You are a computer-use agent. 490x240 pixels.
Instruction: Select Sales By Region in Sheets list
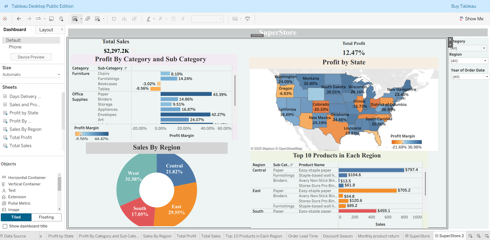[x=25, y=129]
